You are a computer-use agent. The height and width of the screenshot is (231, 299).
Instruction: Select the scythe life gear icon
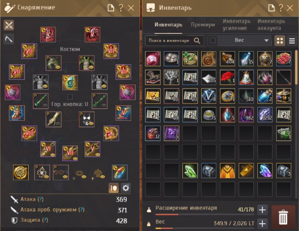9,39
